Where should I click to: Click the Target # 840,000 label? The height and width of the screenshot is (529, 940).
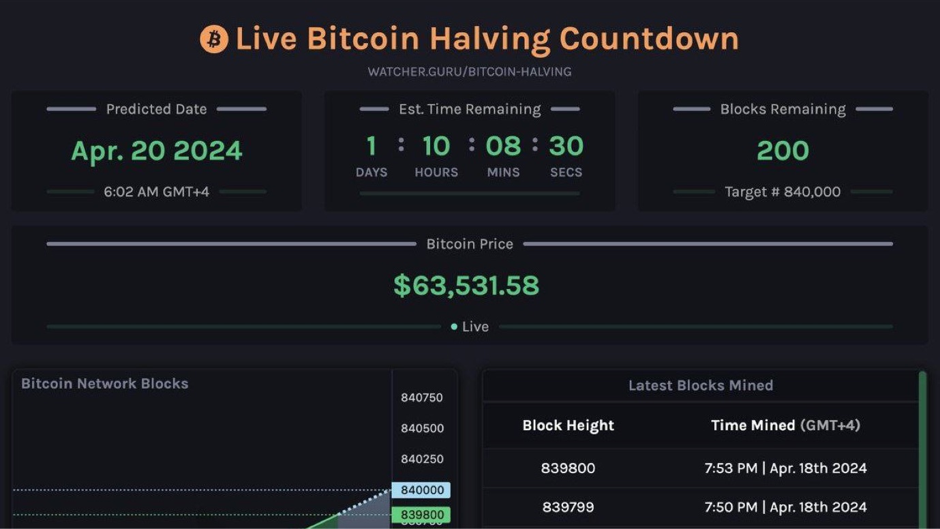click(x=783, y=192)
